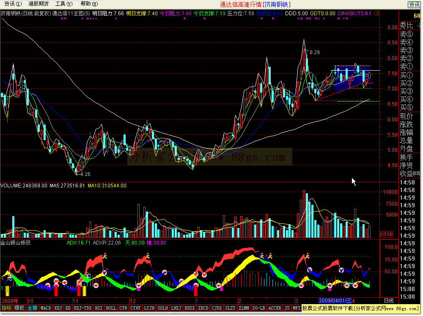Switch indicator to BDZX
This screenshot has height=316, width=423.
pyautogui.click(x=190, y=308)
